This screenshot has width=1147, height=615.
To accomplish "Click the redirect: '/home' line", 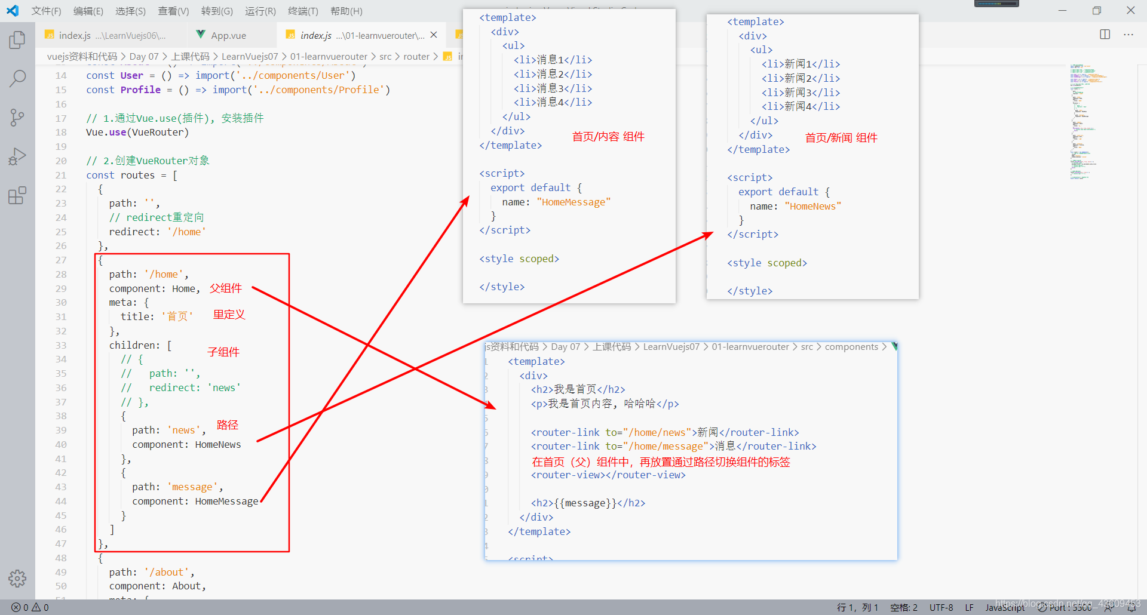I will (x=157, y=232).
